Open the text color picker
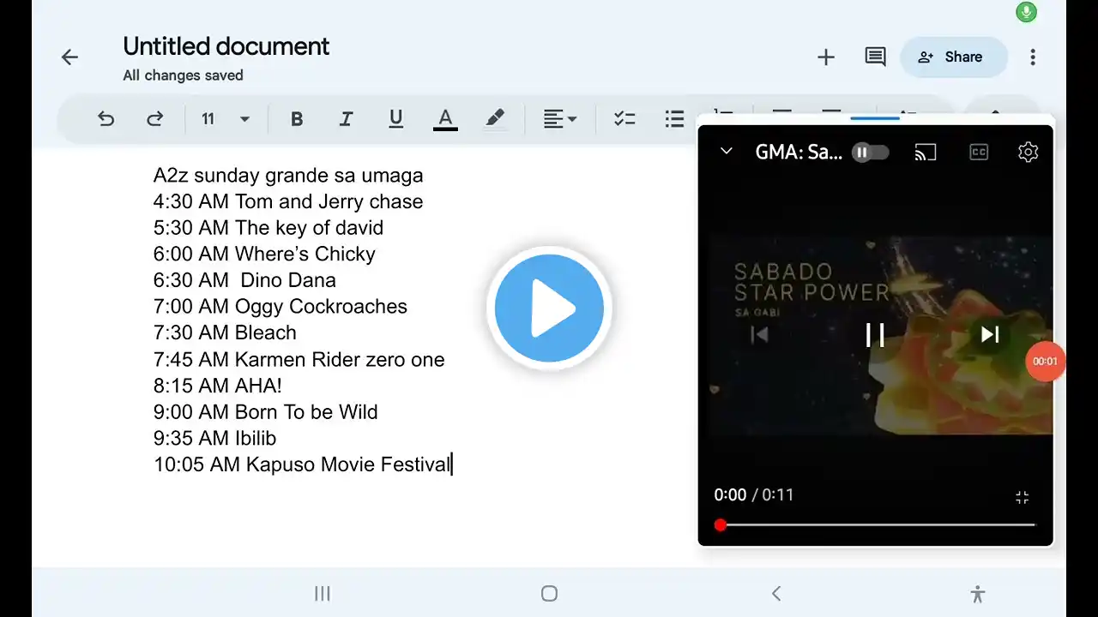The height and width of the screenshot is (617, 1098). [445, 119]
